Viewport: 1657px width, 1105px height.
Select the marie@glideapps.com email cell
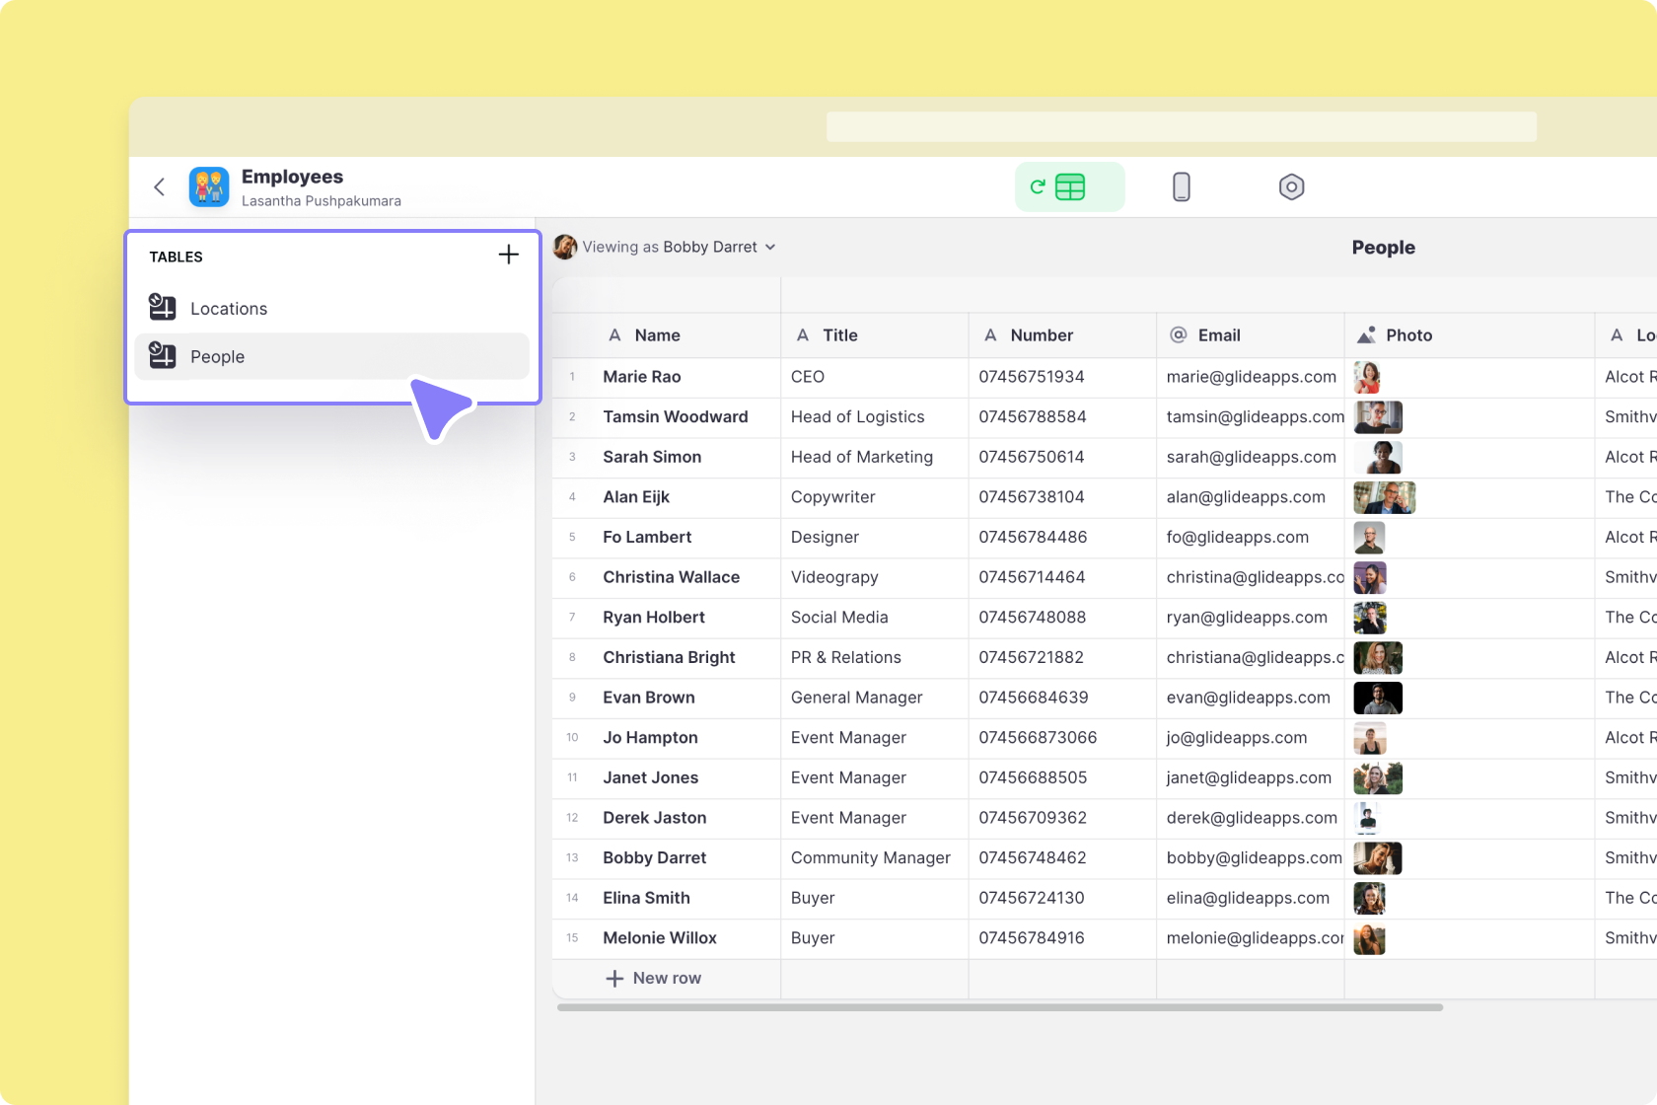[1250, 377]
